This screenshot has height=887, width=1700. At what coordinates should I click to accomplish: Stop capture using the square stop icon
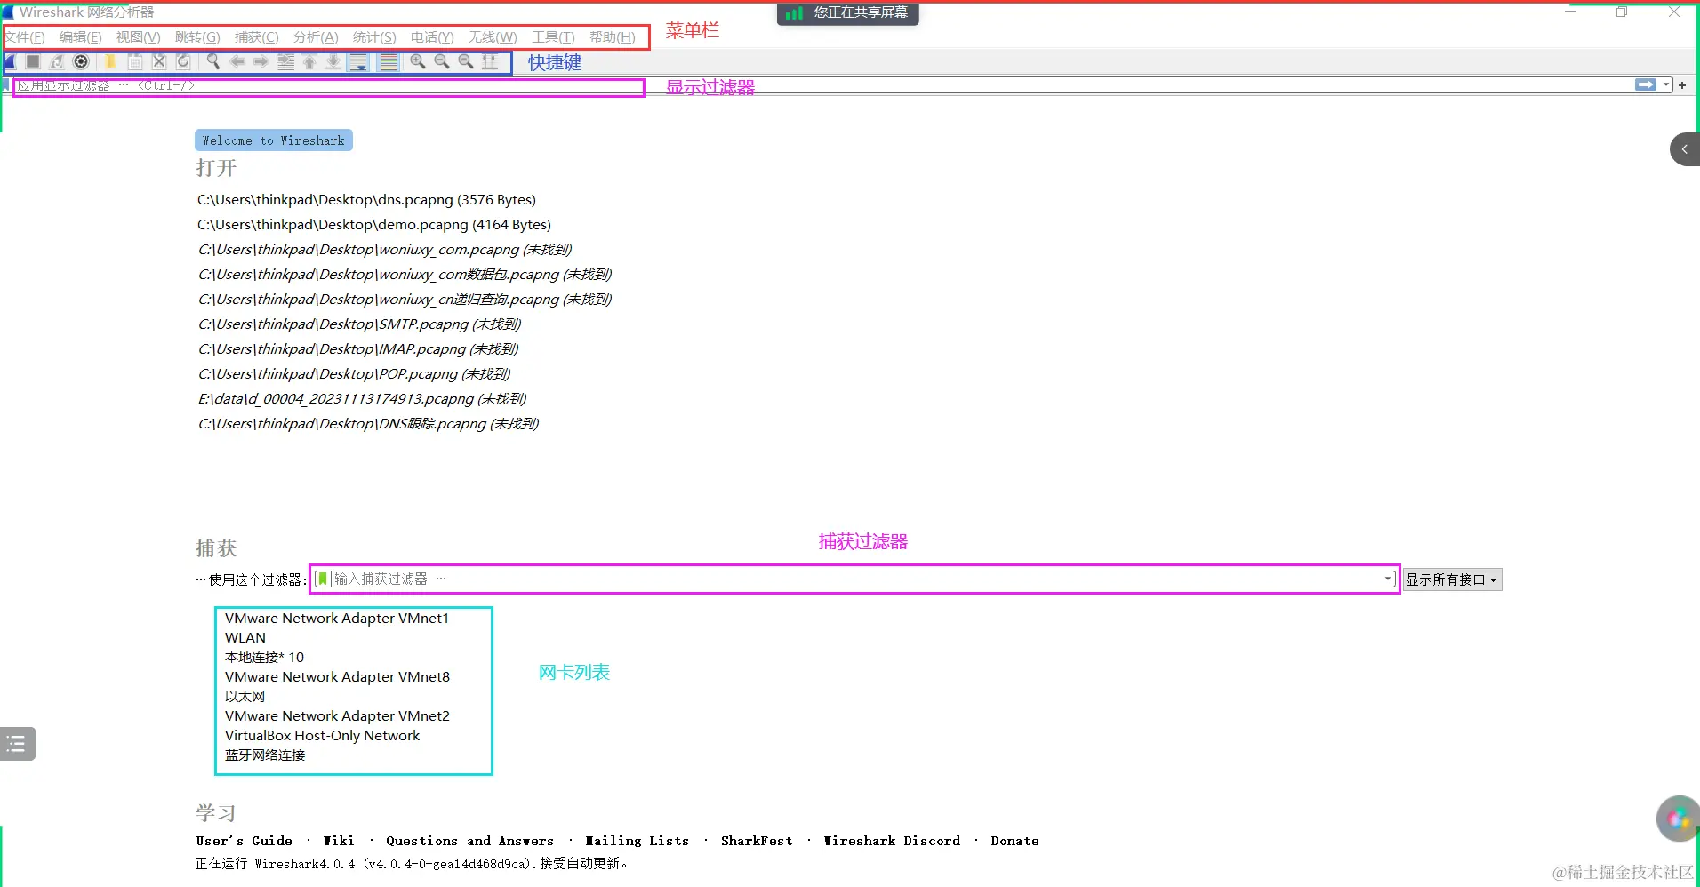33,61
